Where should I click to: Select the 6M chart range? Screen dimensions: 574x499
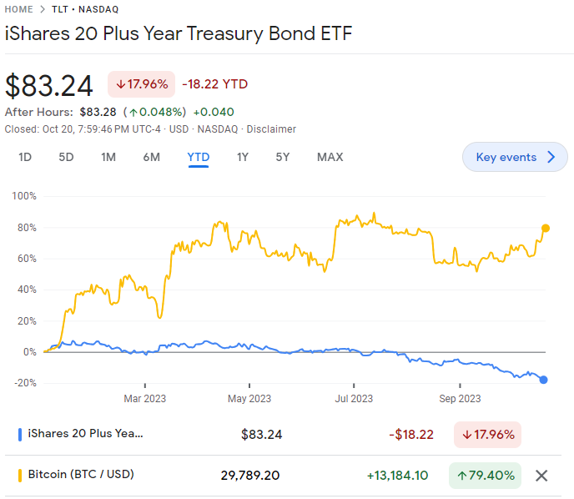tap(151, 157)
